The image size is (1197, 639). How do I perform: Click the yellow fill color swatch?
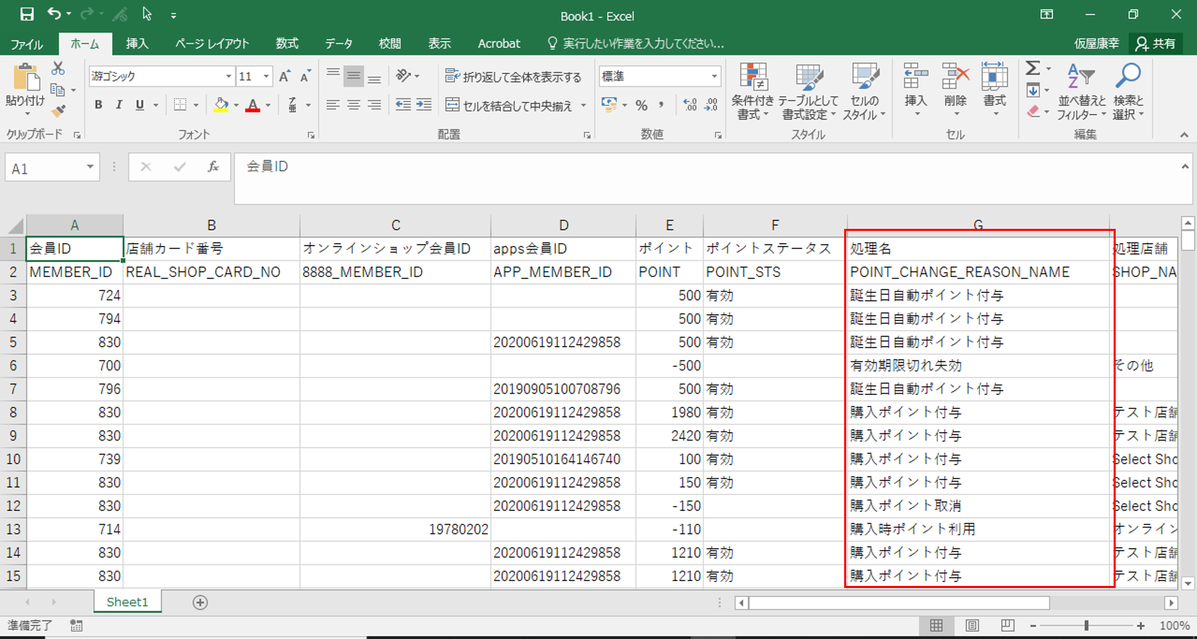tap(221, 105)
